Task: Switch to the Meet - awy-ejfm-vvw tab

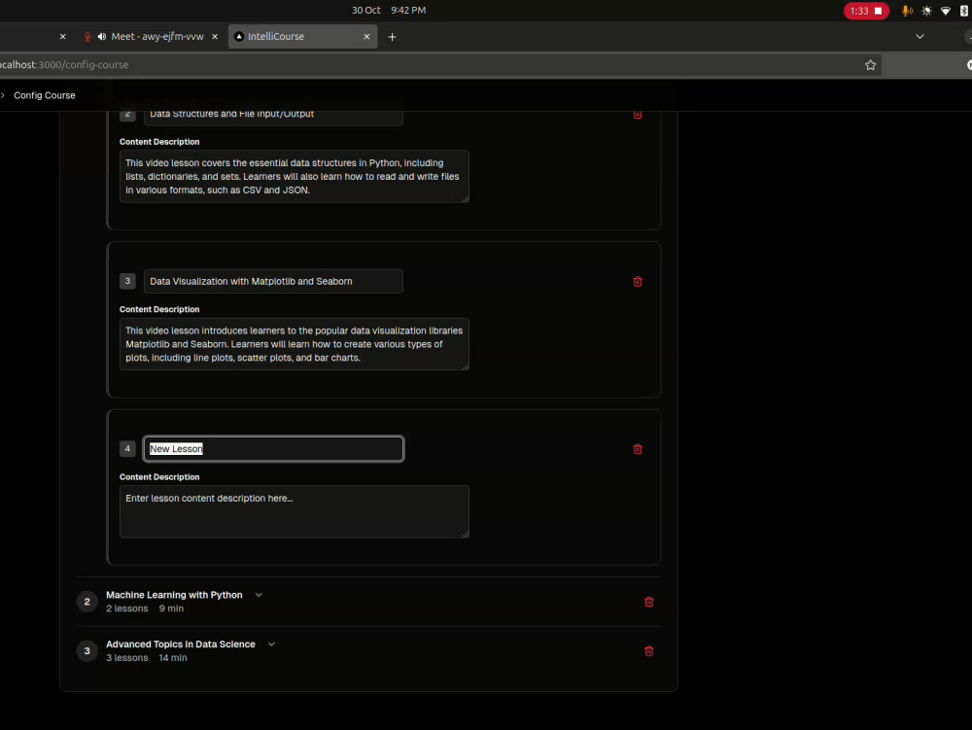Action: click(x=151, y=37)
